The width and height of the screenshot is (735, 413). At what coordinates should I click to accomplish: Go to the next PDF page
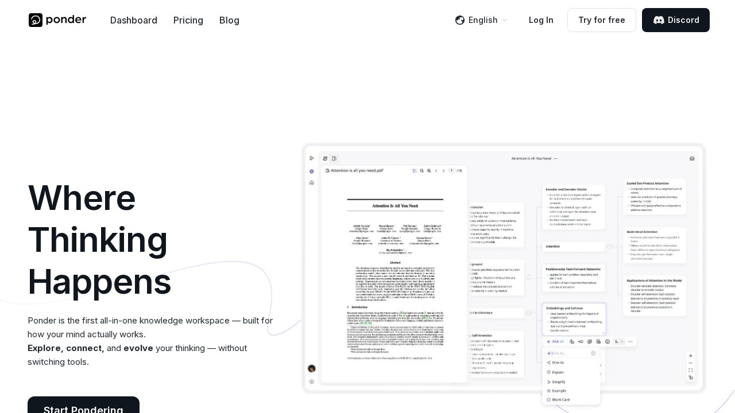[x=443, y=170]
